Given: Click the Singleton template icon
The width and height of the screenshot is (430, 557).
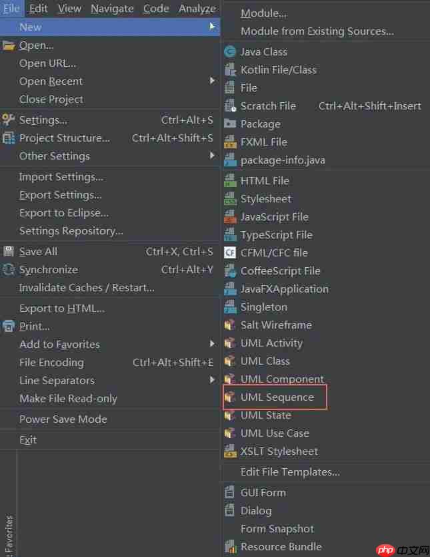Looking at the screenshot, I should pos(230,307).
